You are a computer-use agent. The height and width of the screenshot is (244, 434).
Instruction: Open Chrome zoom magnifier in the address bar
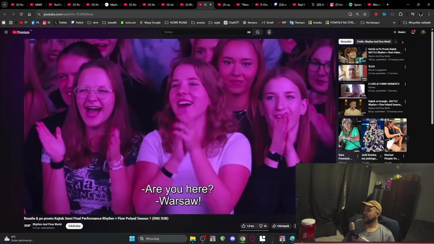357,14
